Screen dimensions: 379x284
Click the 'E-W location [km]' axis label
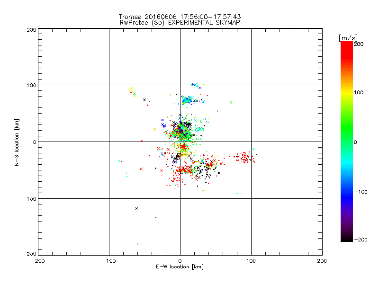[x=180, y=267]
